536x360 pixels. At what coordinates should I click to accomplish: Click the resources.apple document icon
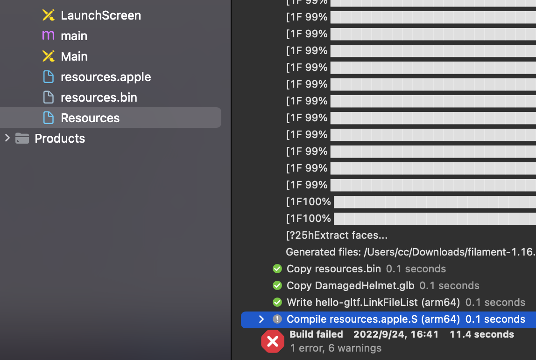pyautogui.click(x=48, y=76)
